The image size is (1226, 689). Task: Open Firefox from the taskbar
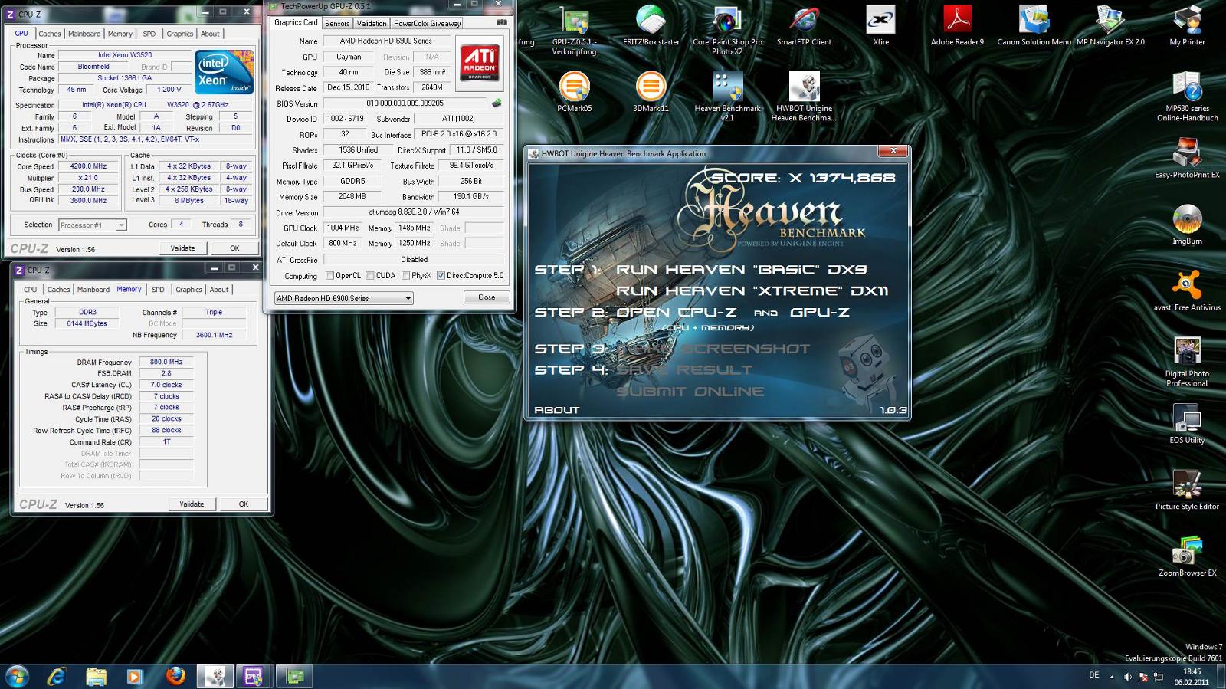(175, 676)
